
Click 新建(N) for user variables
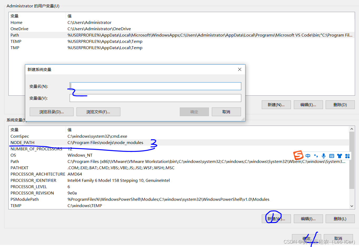coord(276,105)
